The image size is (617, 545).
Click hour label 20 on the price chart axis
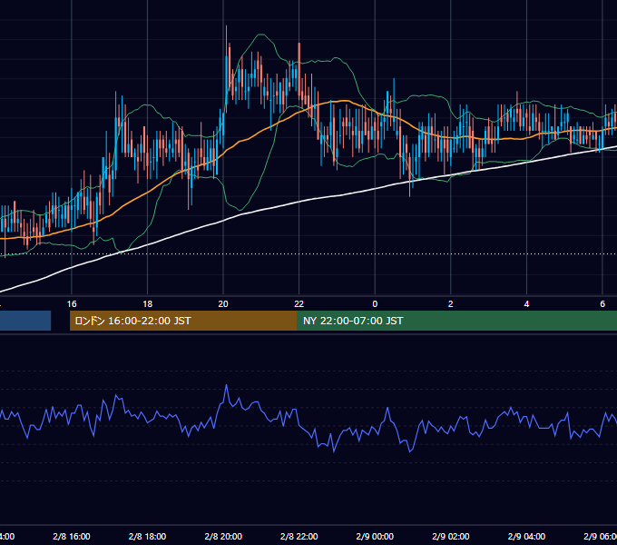[223, 304]
